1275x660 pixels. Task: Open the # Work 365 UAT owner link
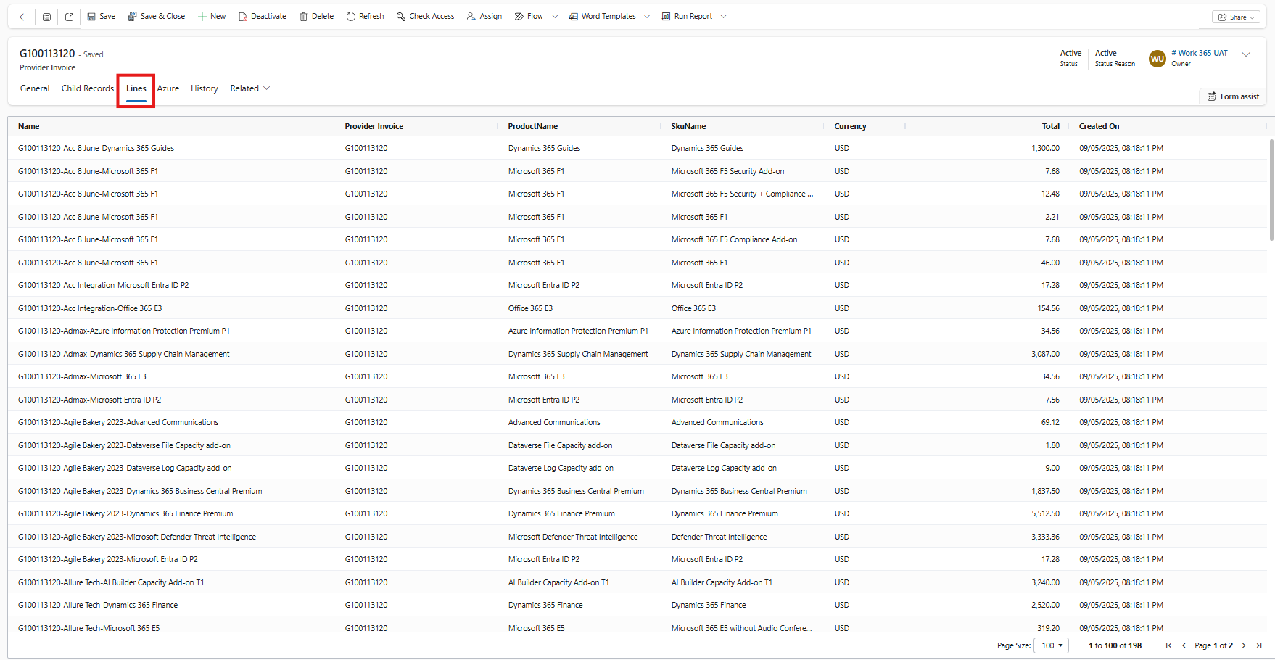click(x=1200, y=53)
